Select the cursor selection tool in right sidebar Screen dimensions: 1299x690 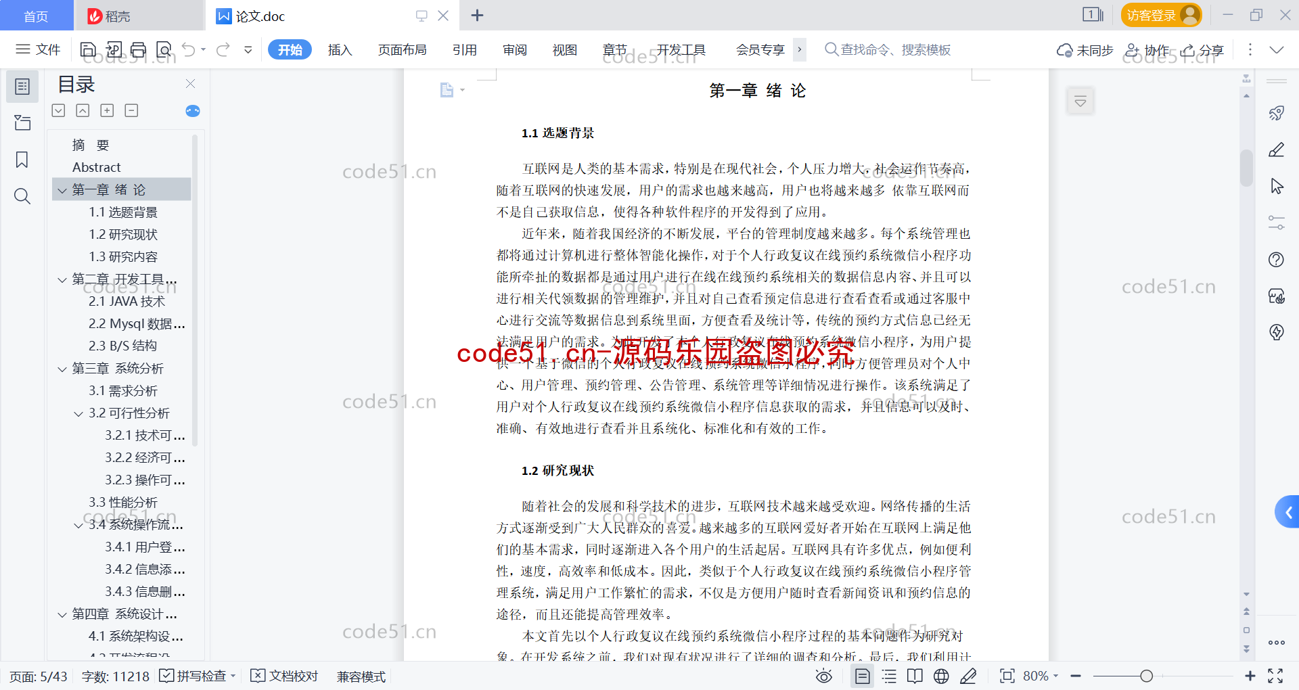(1277, 186)
